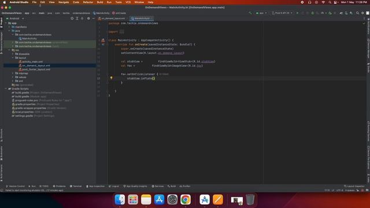Collapse all nodes in Project panel
The image size is (370, 208).
click(82, 18)
